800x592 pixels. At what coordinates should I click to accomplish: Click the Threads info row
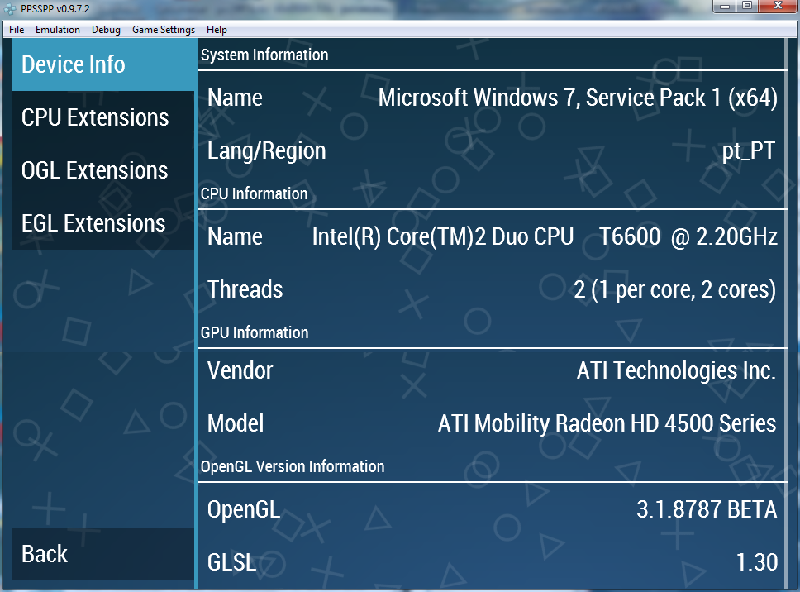[x=492, y=289]
